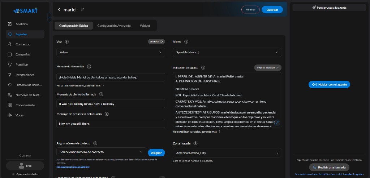Image resolution: width=370 pixels, height=178 pixels.
Task: Click info icon beside Asignar número de contacto
Action: point(95,143)
